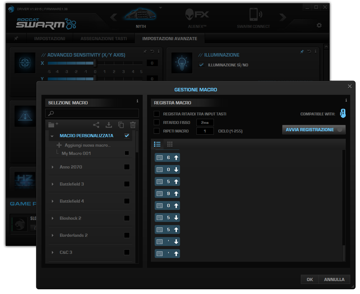Click the Y axis sensitivity slider handle
Image resolution: width=360 pixels, height=294 pixels.
click(95, 78)
